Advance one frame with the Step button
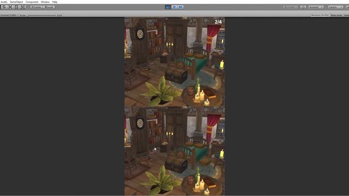349x196 pixels. (x=180, y=7)
